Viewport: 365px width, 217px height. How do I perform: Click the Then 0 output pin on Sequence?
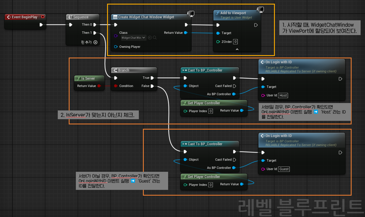pyautogui.click(x=95, y=25)
